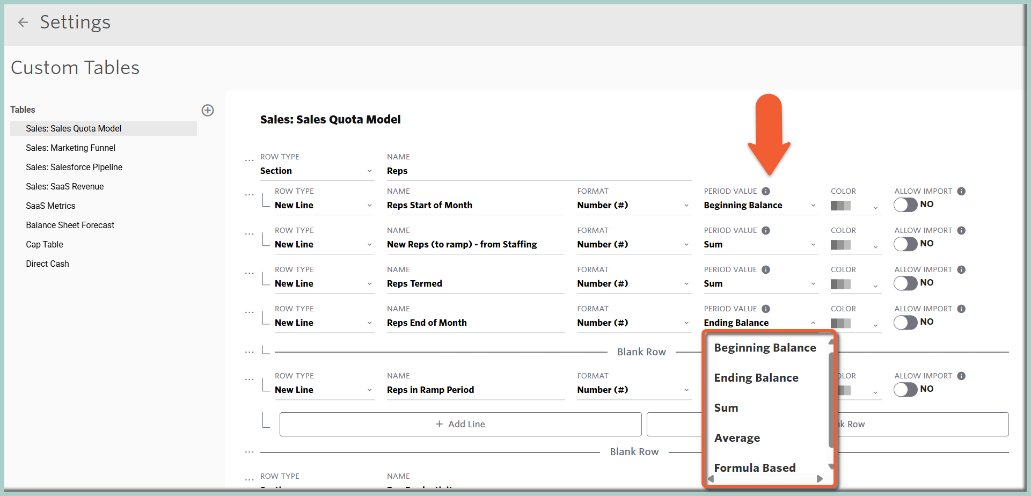Open the Balance Sheet Forecast table
The height and width of the screenshot is (496, 1031).
(x=70, y=225)
